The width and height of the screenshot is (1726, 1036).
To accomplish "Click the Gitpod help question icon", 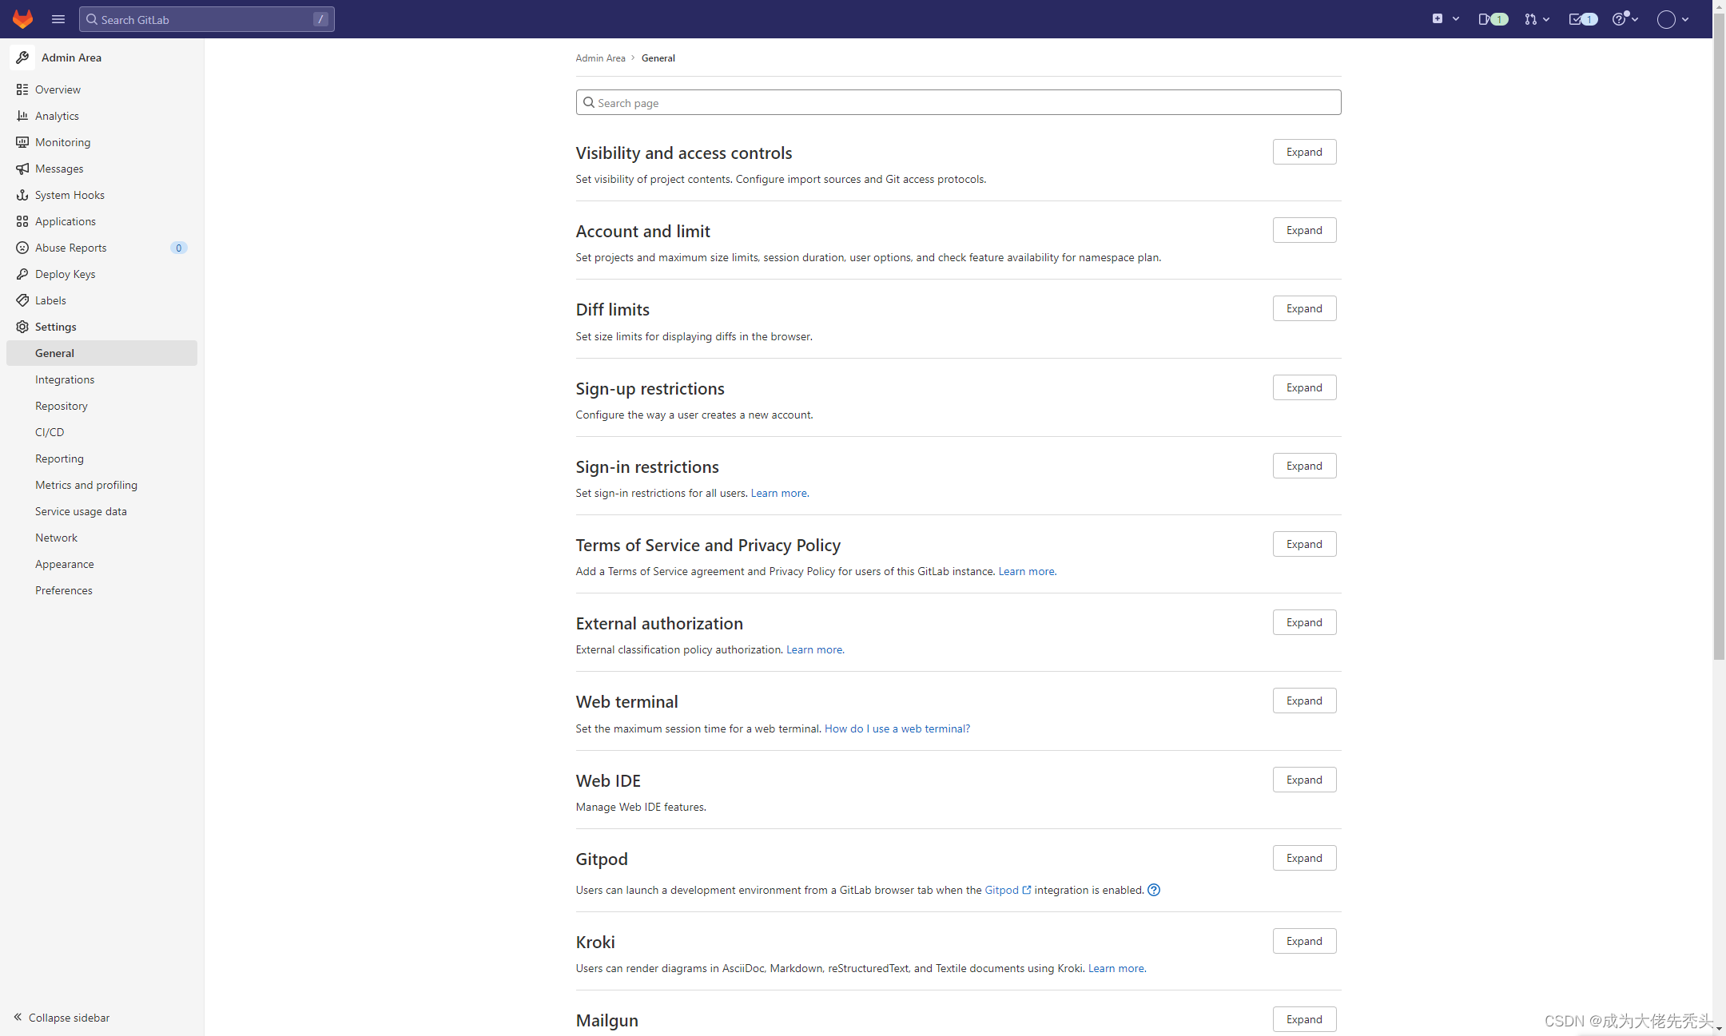I will tap(1154, 890).
